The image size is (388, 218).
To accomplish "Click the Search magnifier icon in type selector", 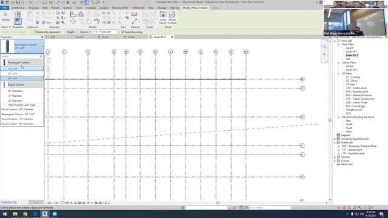I will [41, 56].
